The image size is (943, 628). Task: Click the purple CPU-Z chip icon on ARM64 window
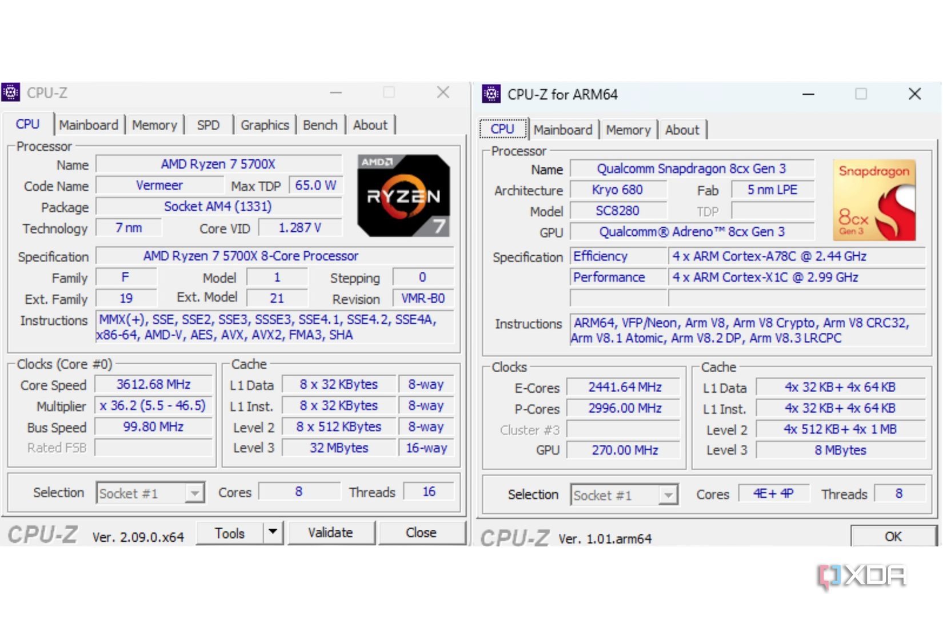coord(490,94)
